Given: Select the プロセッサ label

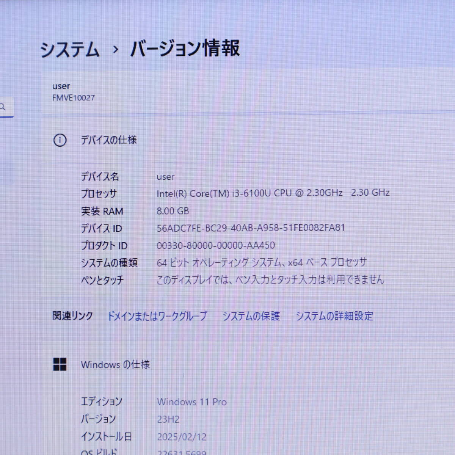Looking at the screenshot, I should click(x=99, y=194).
